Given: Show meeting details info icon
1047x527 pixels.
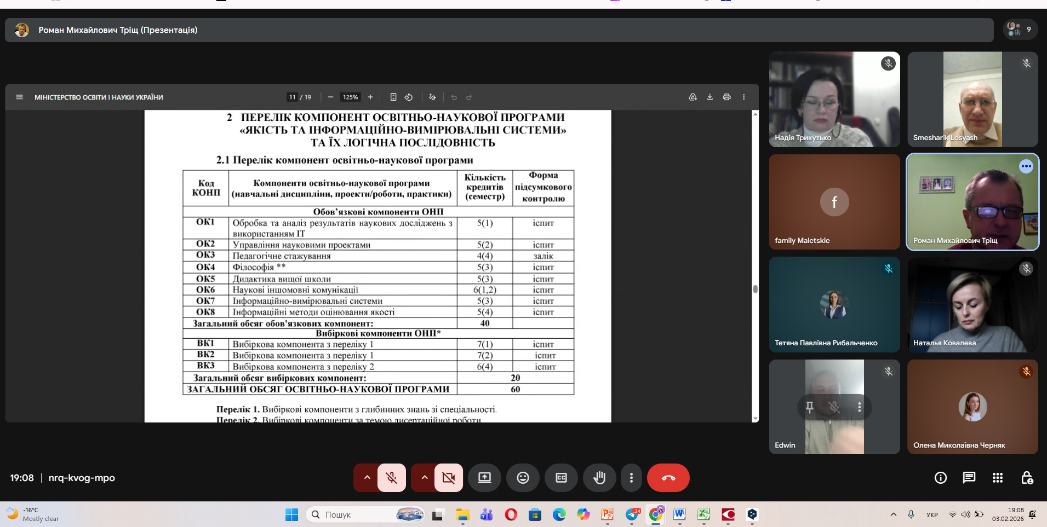Looking at the screenshot, I should click(940, 478).
